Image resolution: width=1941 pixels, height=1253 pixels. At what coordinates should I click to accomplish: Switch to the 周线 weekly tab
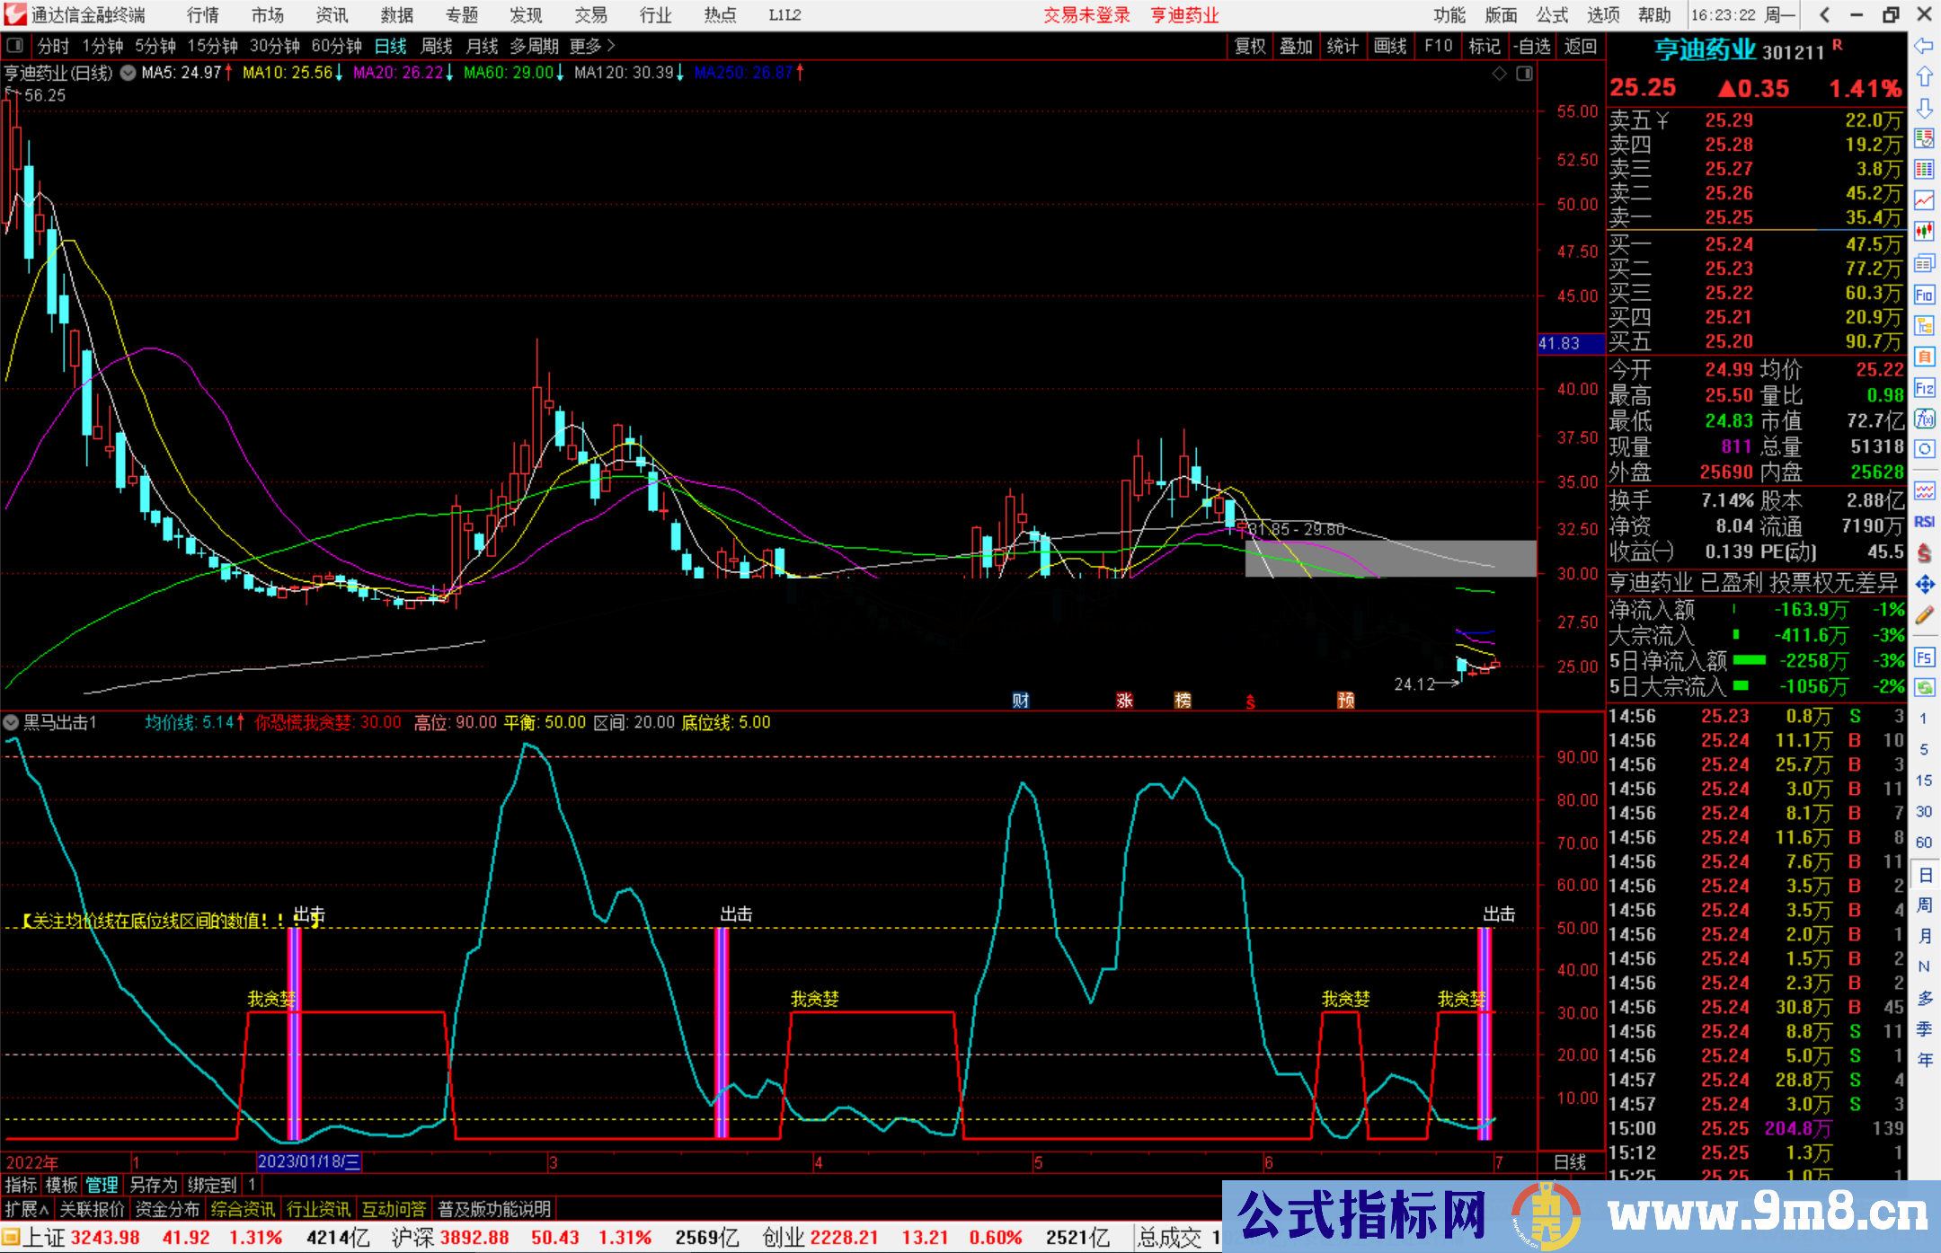[437, 46]
